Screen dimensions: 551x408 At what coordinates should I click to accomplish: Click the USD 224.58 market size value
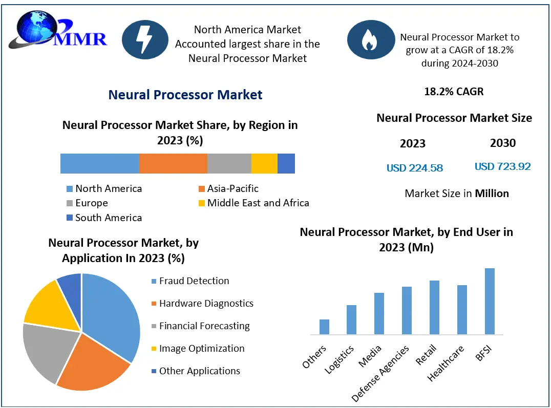point(414,168)
